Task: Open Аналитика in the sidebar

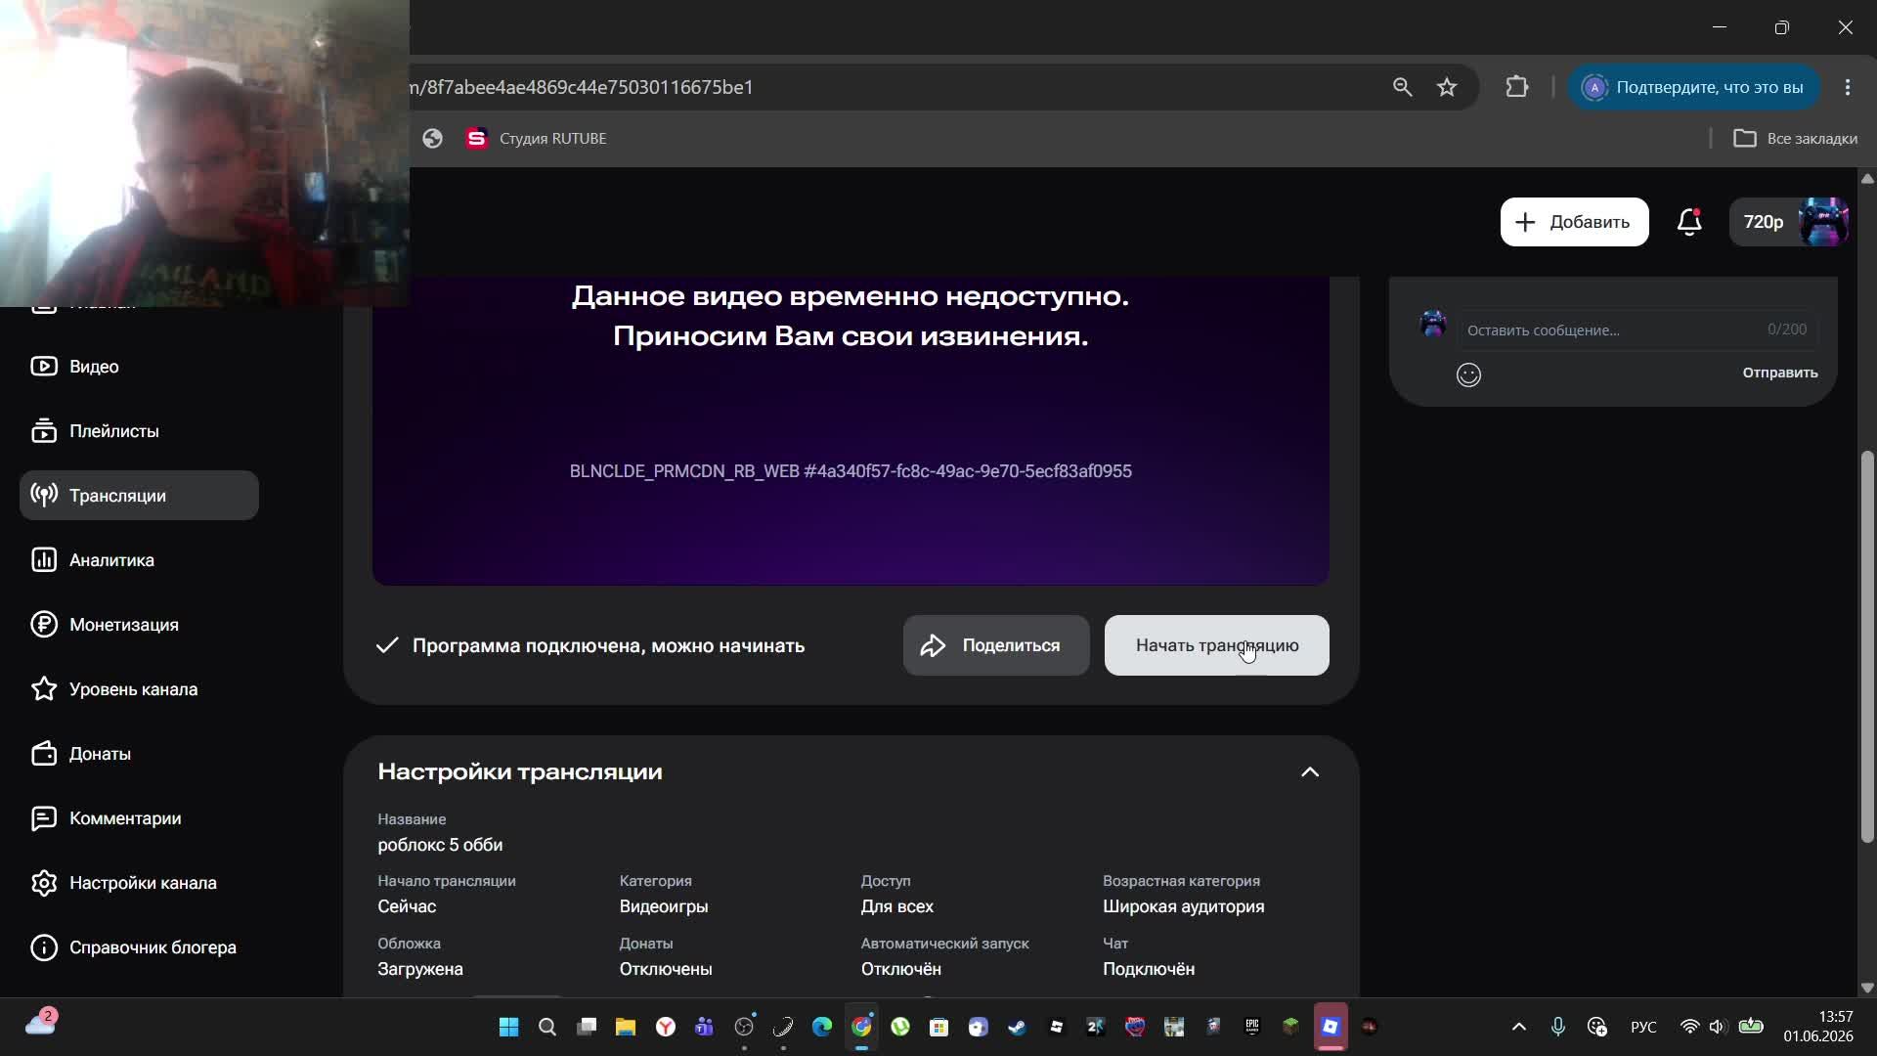Action: click(x=139, y=560)
